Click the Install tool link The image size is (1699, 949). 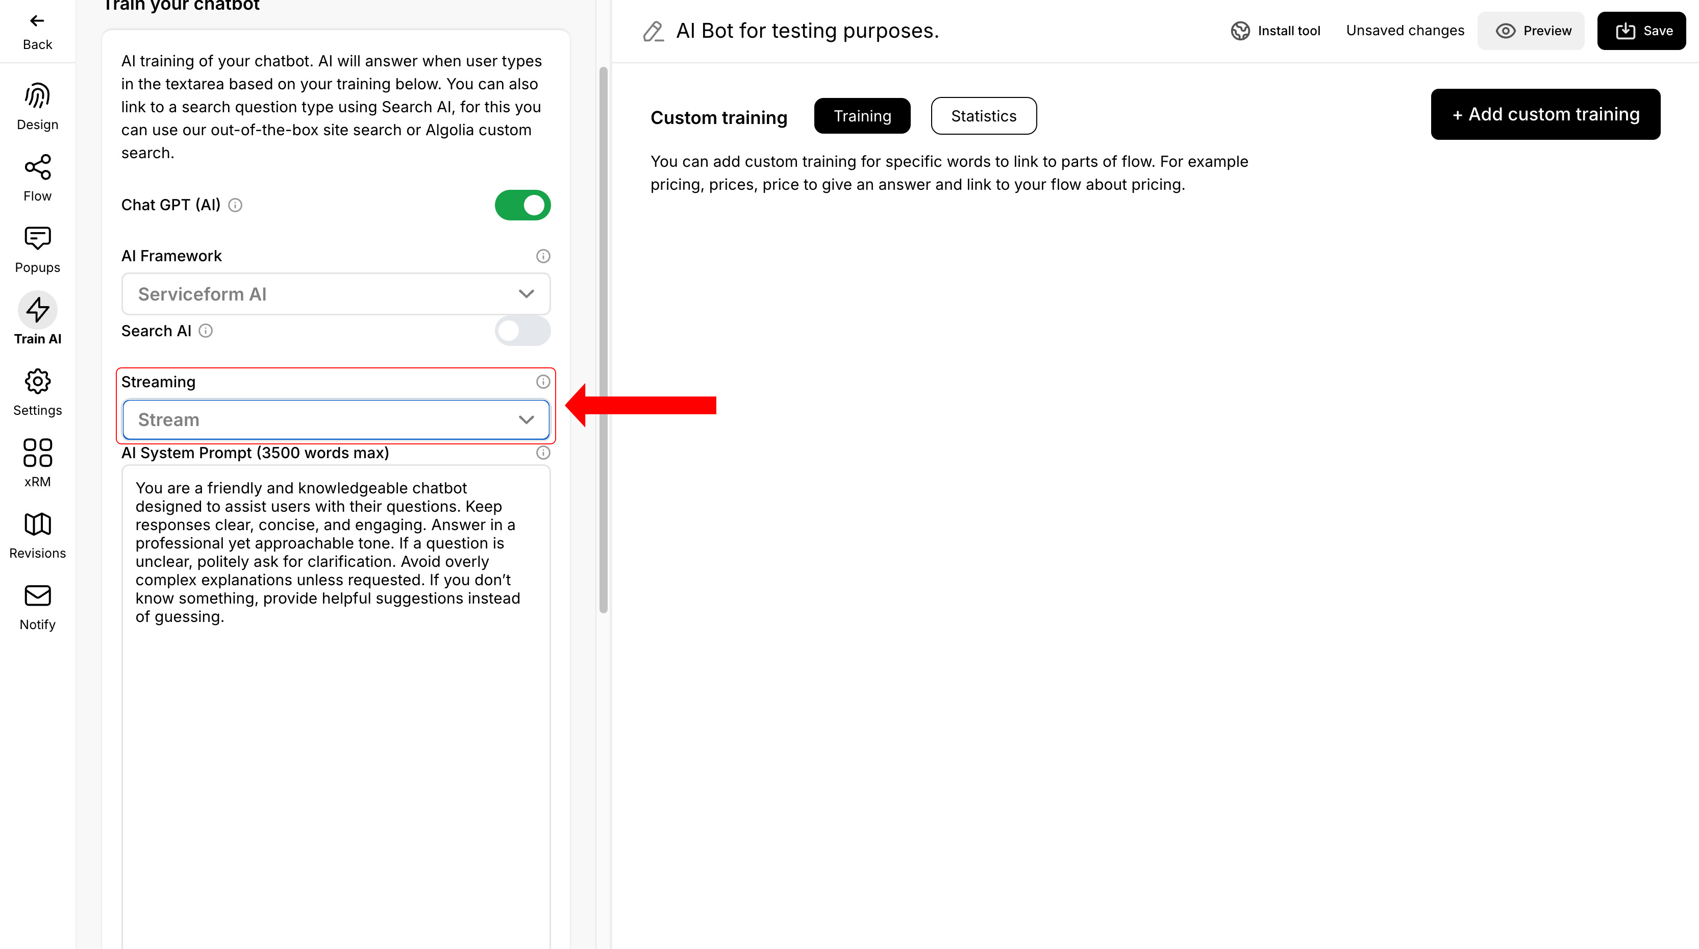(x=1276, y=31)
